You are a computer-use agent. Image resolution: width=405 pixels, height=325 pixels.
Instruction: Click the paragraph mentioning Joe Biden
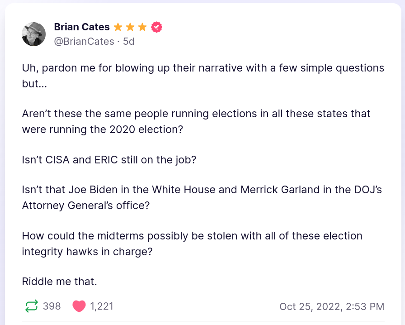pos(202,197)
